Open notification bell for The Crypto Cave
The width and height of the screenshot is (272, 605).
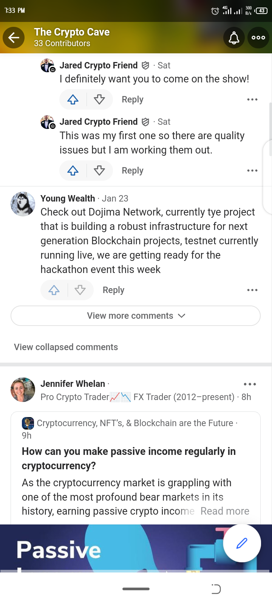(234, 37)
